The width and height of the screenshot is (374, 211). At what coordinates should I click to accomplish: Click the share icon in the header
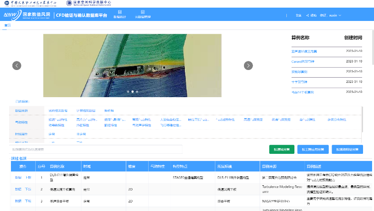pos(308,15)
